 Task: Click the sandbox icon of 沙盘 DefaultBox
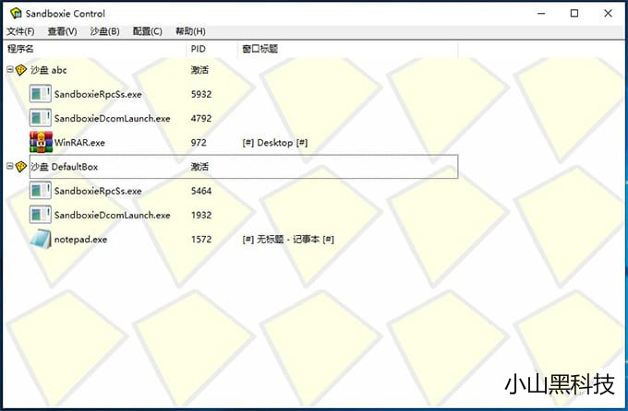tap(21, 166)
